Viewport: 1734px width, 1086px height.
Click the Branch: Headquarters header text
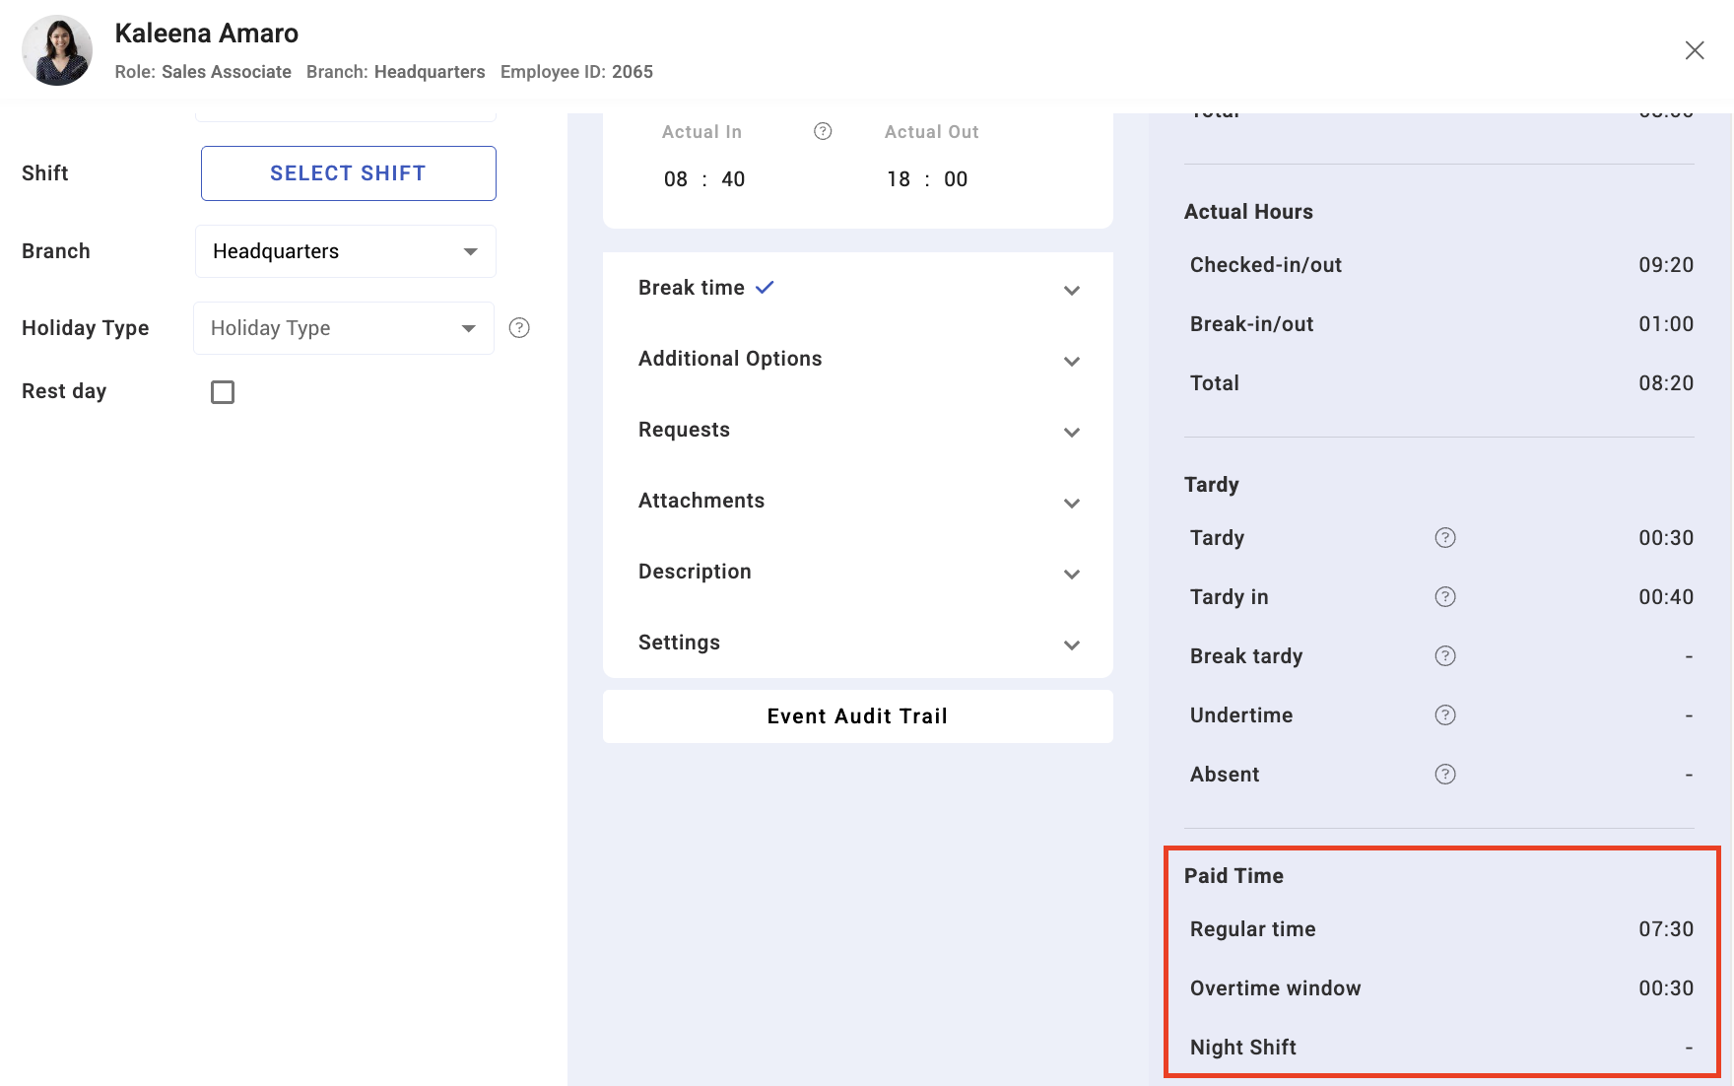pos(396,72)
